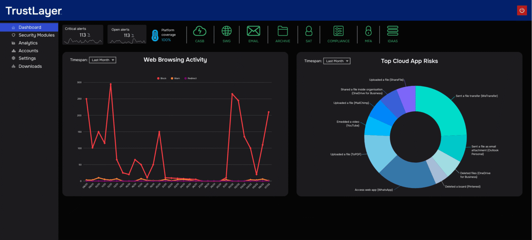Viewport: 532px width, 240px height.
Task: Open the Open alerts card
Action: pyautogui.click(x=127, y=35)
